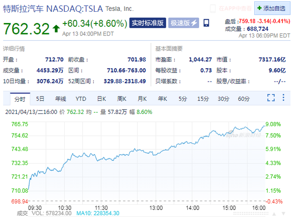
Task: Click the NASDAQ:TSLA ticker title
Action: coord(74,8)
